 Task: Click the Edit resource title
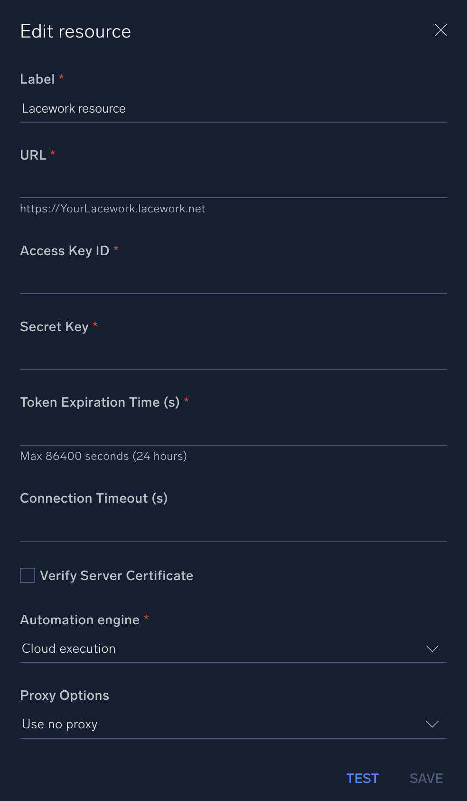(75, 31)
